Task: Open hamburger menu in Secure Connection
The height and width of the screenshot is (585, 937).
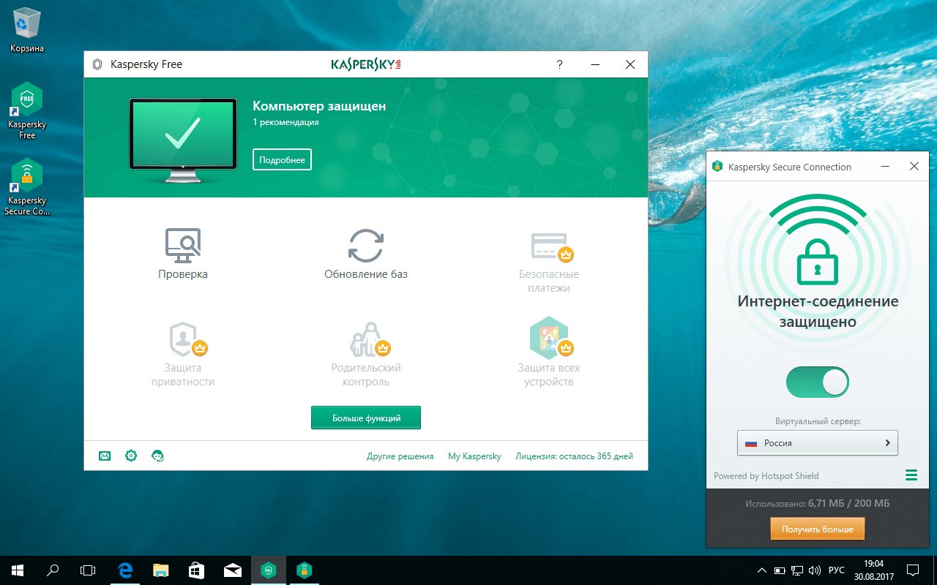Action: (x=911, y=475)
